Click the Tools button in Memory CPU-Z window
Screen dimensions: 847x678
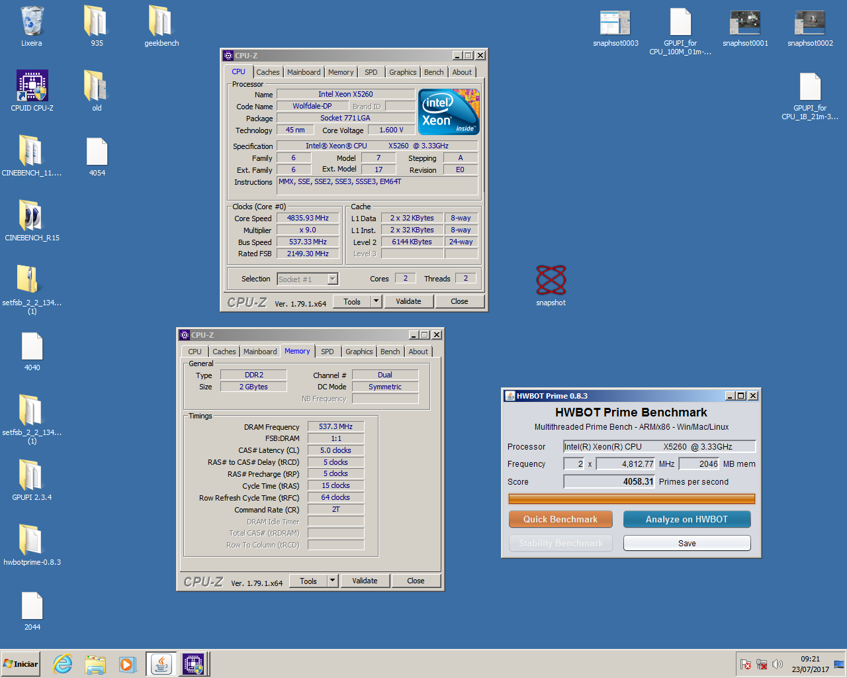coord(308,581)
